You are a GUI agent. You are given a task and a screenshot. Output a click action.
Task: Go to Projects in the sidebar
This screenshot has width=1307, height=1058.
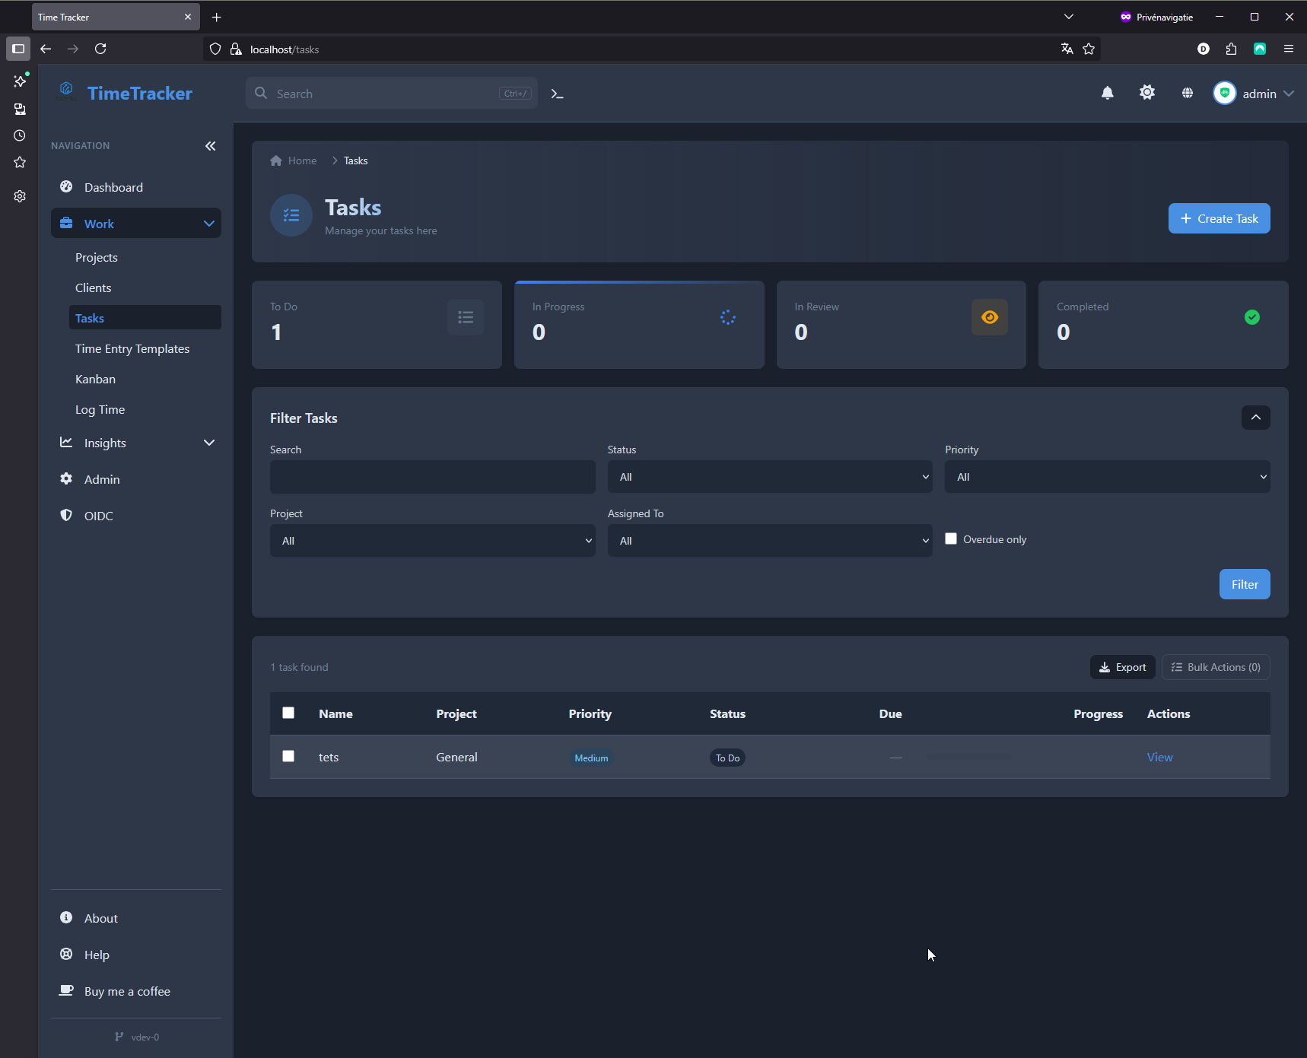96,257
